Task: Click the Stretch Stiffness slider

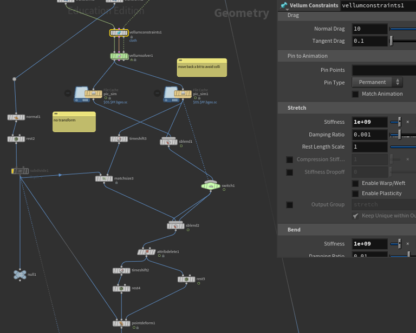Action: [x=395, y=122]
